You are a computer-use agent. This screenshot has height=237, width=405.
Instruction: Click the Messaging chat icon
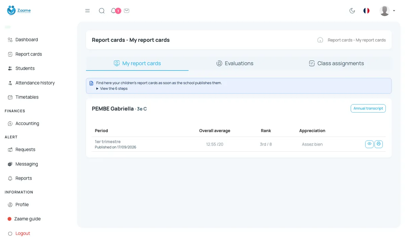click(x=10, y=164)
